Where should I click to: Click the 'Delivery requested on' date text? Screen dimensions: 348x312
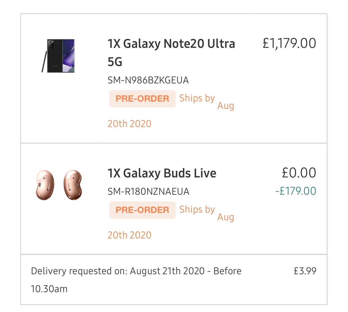click(136, 271)
